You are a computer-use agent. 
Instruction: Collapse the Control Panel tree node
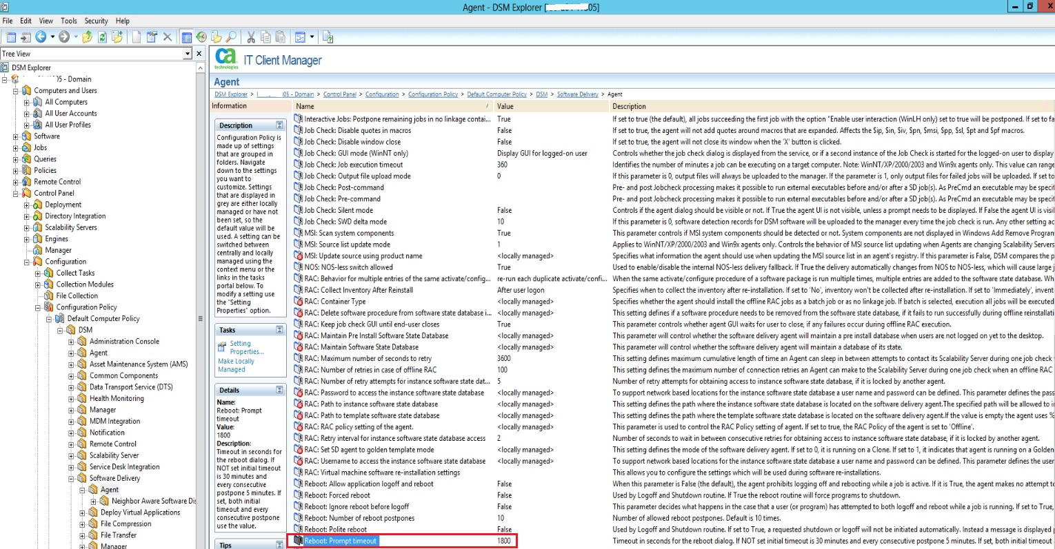tap(16, 194)
